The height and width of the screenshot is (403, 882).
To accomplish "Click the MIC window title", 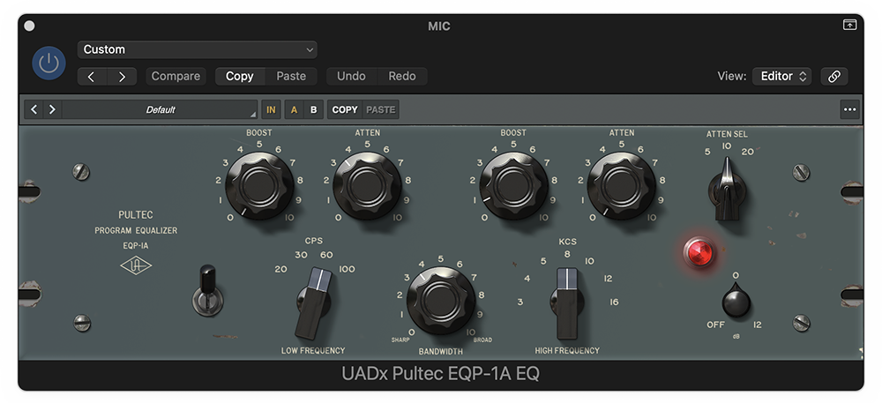I will click(438, 26).
